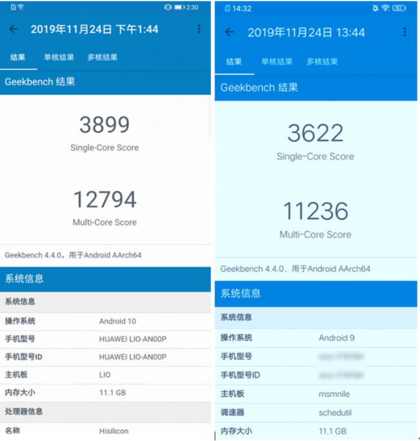420x441 pixels.
Task: Tap the Single-Core Score label on left
Action: [105, 147]
